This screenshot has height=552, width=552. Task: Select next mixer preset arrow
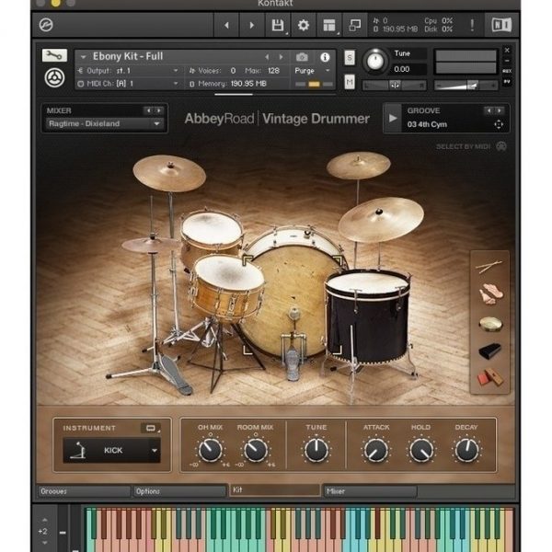click(x=159, y=110)
